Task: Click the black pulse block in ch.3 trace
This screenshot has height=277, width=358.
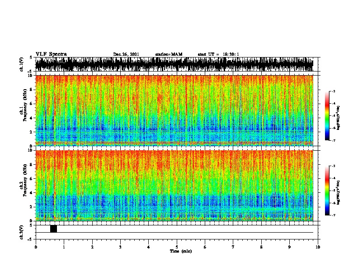Action: (53, 229)
